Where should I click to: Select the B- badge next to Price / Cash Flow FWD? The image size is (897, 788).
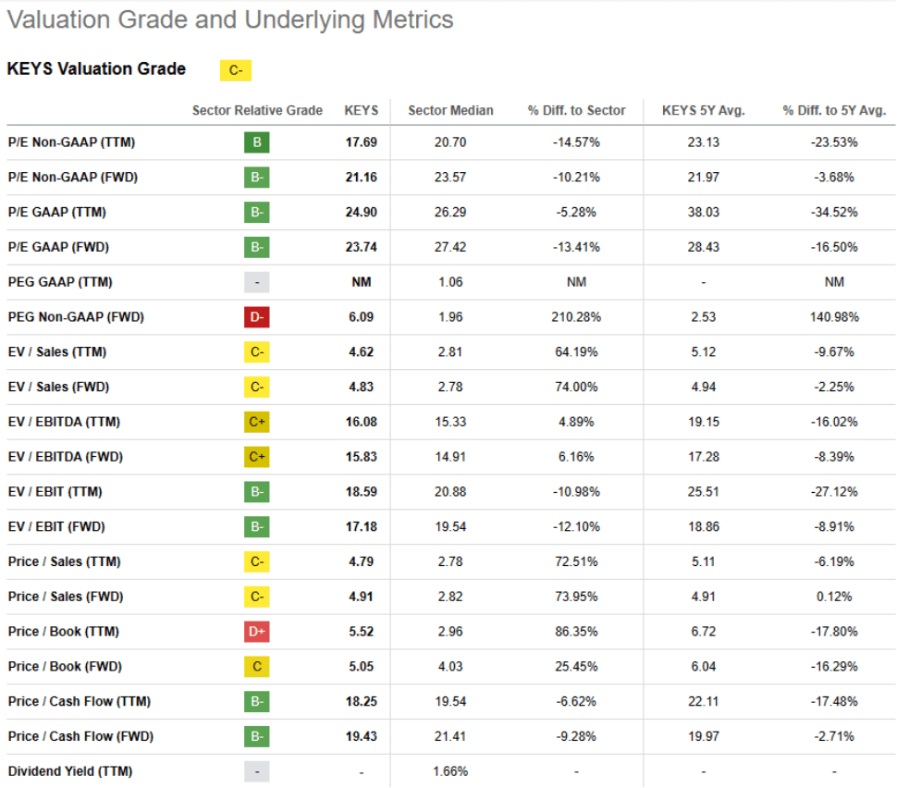(x=256, y=736)
